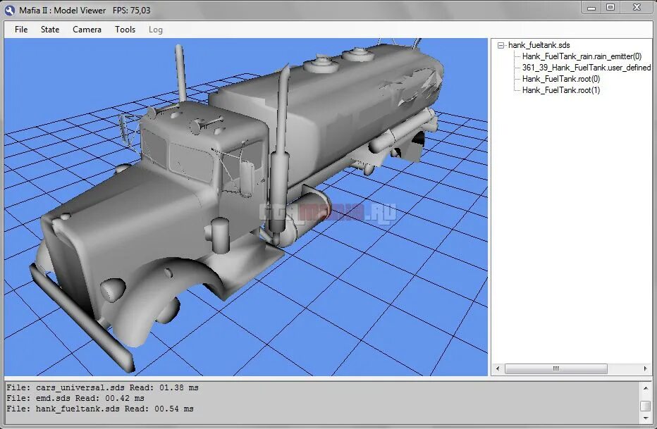Open the Tools menu
The image size is (657, 429).
[x=125, y=30]
